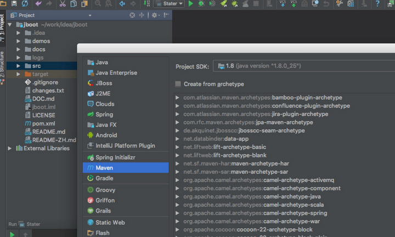Image resolution: width=395 pixels, height=237 pixels.
Task: Expand the demos folder
Action: [18, 41]
